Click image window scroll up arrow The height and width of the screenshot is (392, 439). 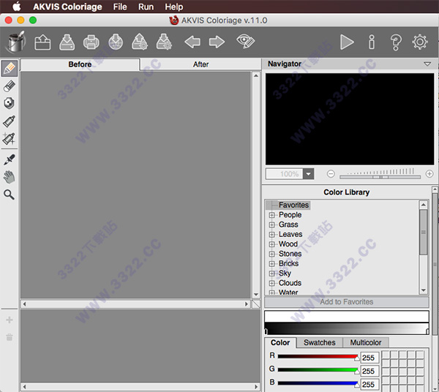click(x=256, y=75)
